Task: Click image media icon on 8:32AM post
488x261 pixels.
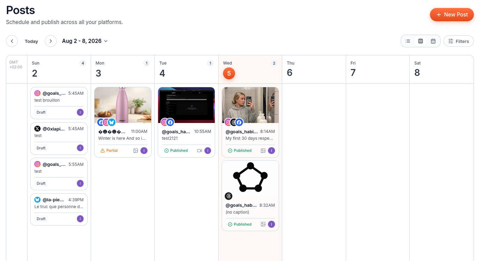Action: (x=263, y=224)
